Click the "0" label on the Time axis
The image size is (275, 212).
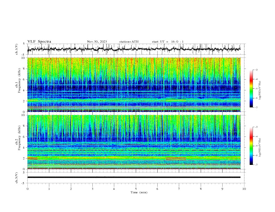coord(27,189)
